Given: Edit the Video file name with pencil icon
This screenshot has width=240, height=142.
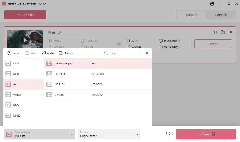Looking at the screenshot, I should coord(59,33).
